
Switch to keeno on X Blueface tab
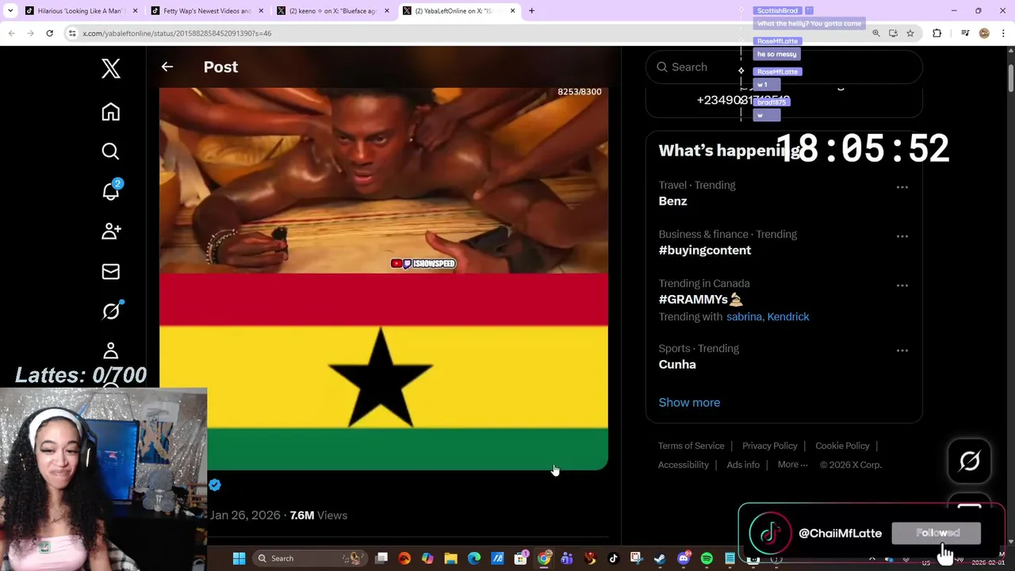coord(333,11)
